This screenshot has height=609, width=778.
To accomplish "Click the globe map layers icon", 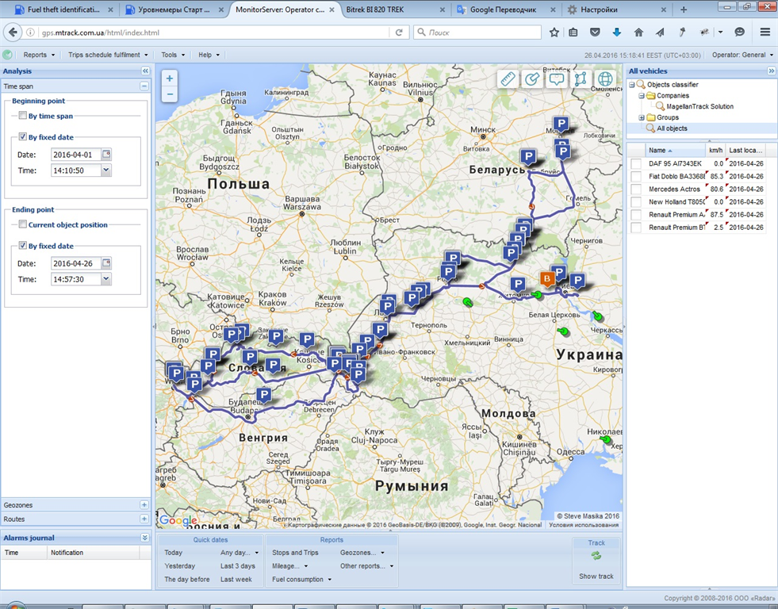I will (605, 79).
